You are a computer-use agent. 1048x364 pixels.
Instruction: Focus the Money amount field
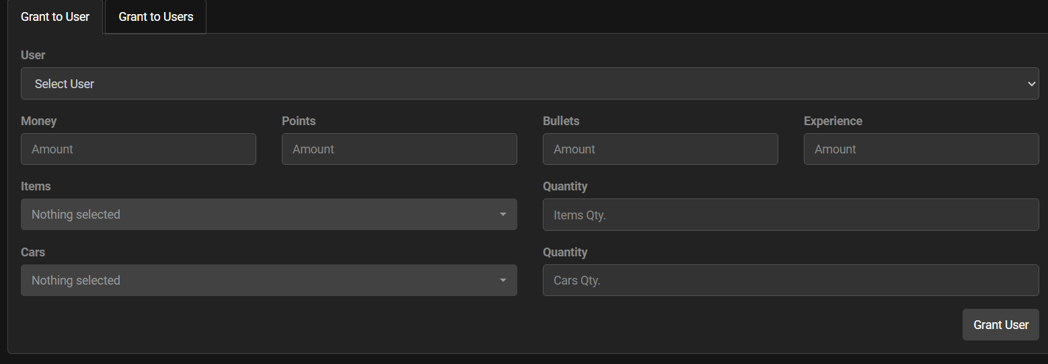pyautogui.click(x=138, y=149)
